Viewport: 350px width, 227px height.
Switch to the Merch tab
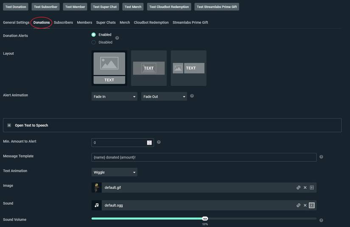point(125,22)
